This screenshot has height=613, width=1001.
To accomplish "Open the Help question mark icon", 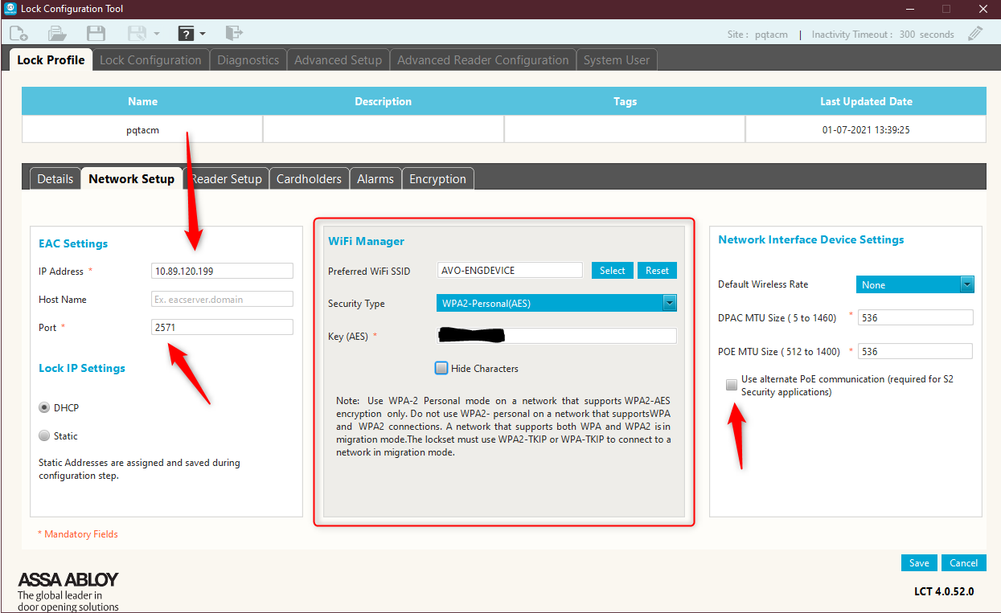I will (186, 33).
